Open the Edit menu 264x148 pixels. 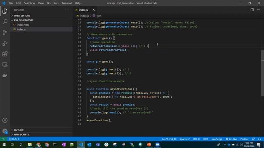pos(18,3)
